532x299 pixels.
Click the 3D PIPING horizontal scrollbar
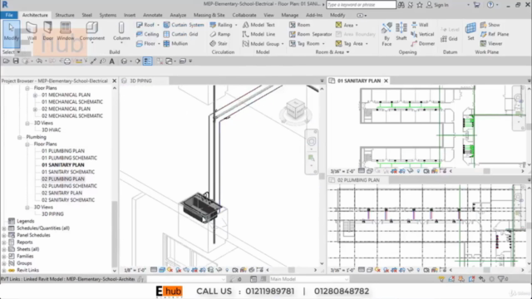(x=292, y=270)
